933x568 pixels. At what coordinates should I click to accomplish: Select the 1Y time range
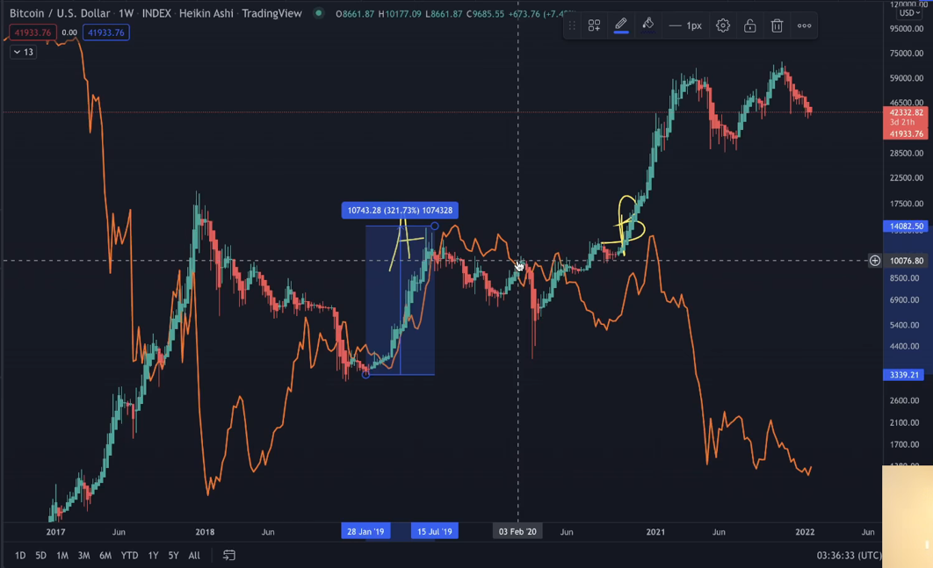click(x=153, y=556)
